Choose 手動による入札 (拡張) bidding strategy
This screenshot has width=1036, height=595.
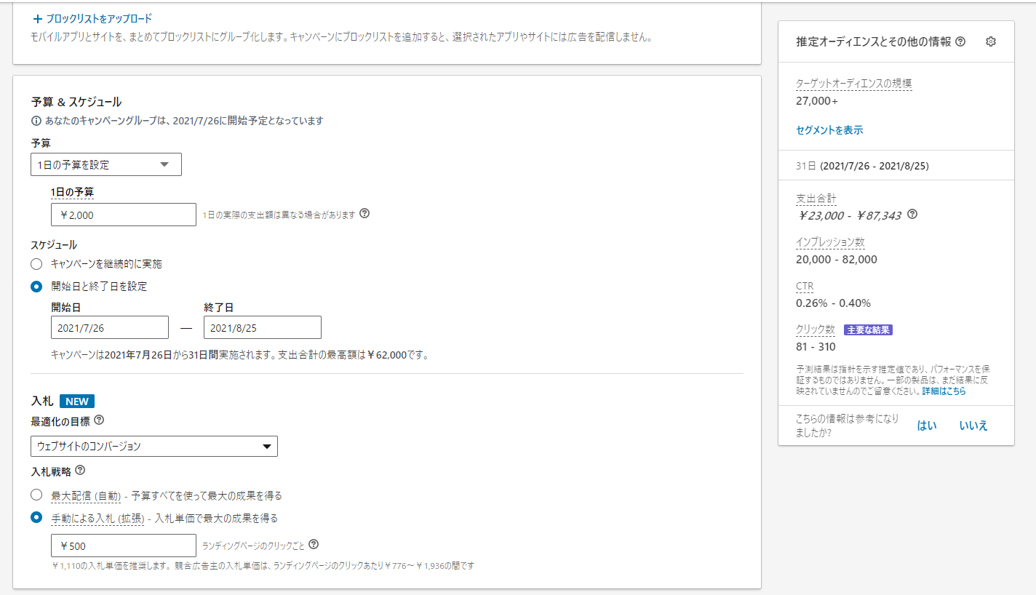36,518
